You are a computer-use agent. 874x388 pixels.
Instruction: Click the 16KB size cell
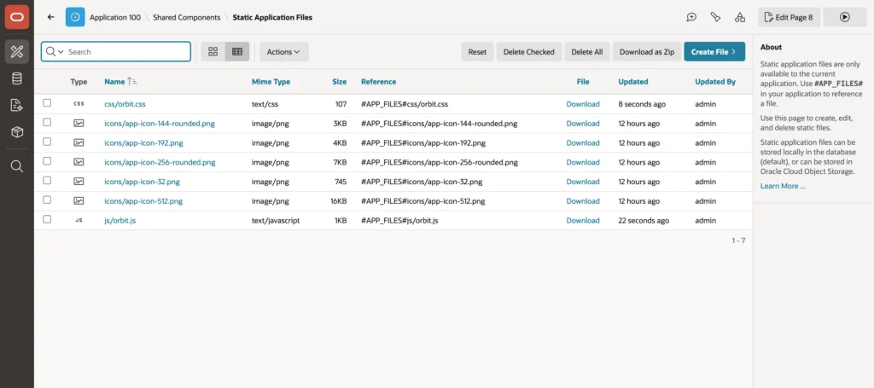[339, 201]
